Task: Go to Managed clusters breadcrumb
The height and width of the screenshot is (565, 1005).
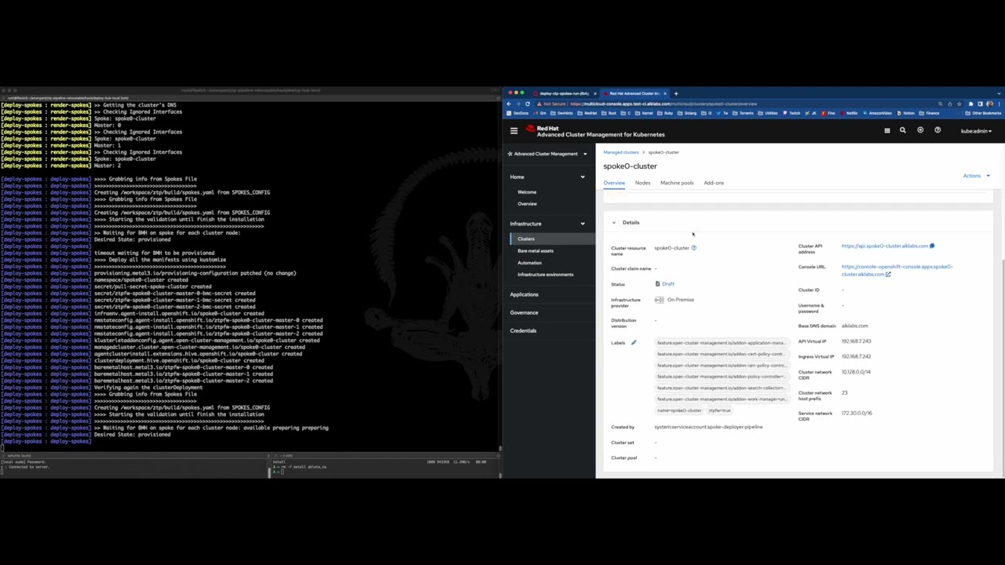Action: 620,152
